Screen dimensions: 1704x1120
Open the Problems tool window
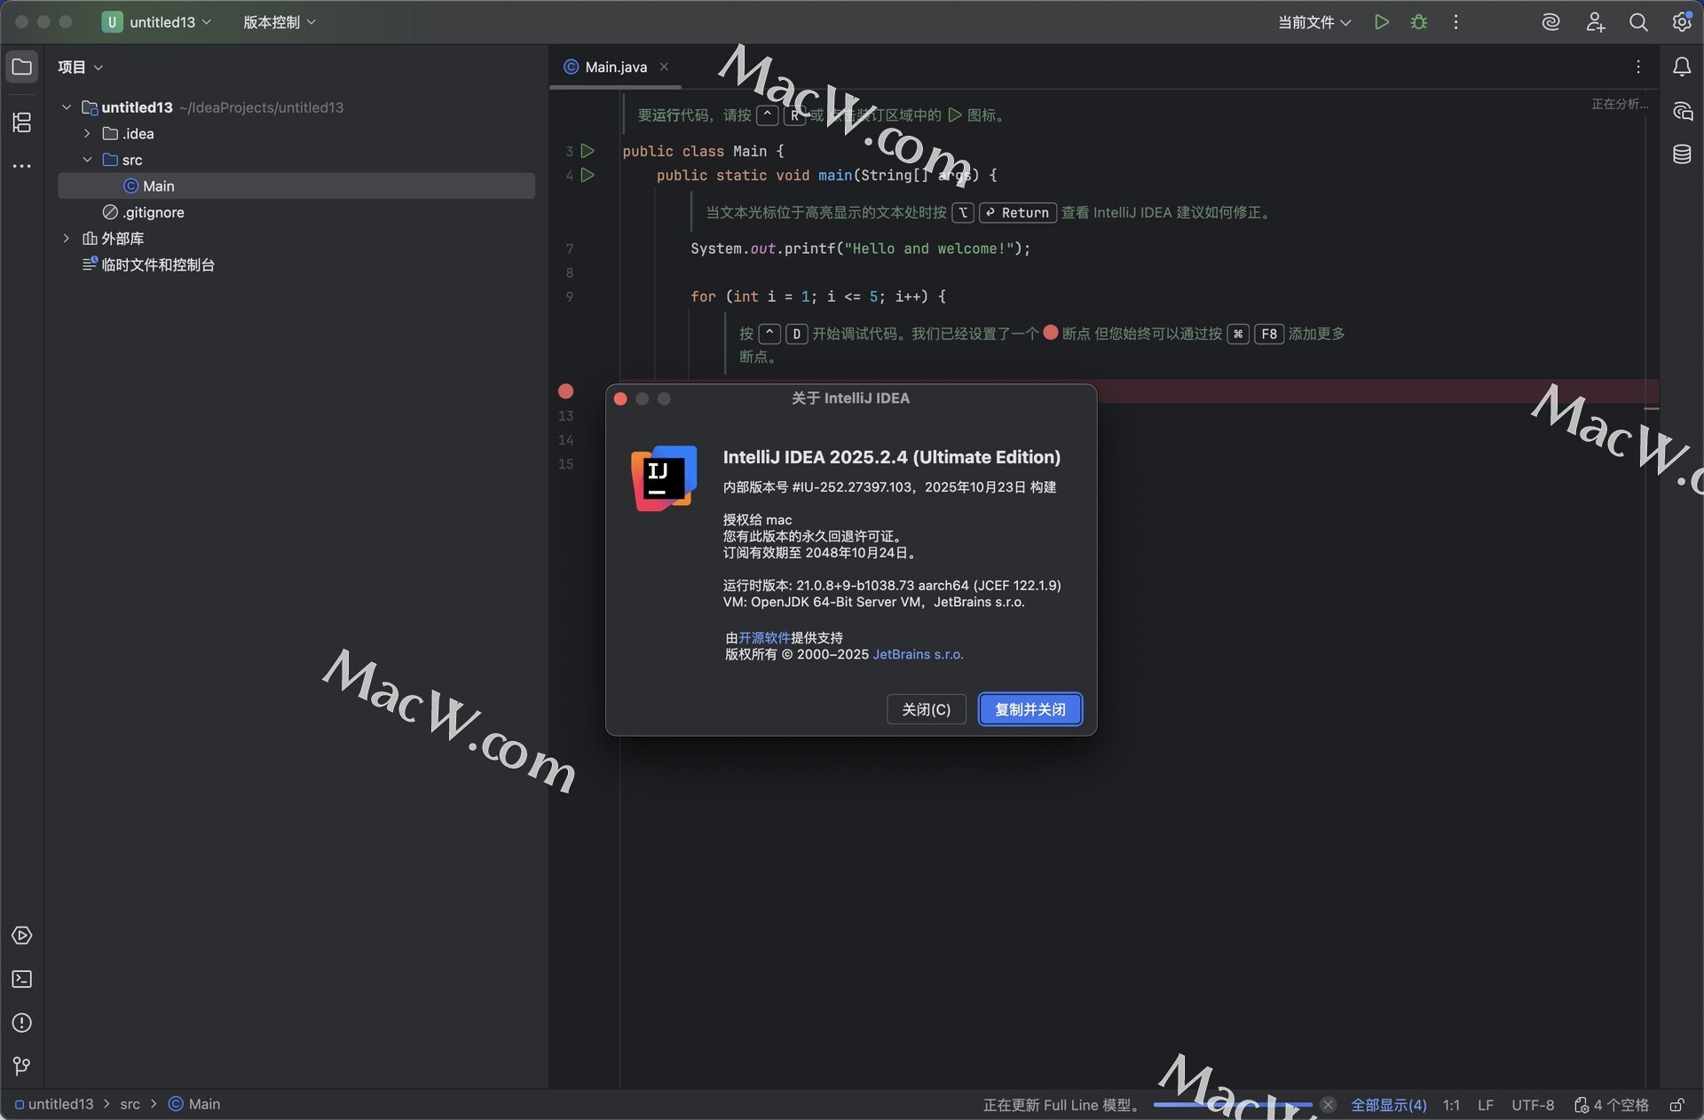(x=22, y=1022)
